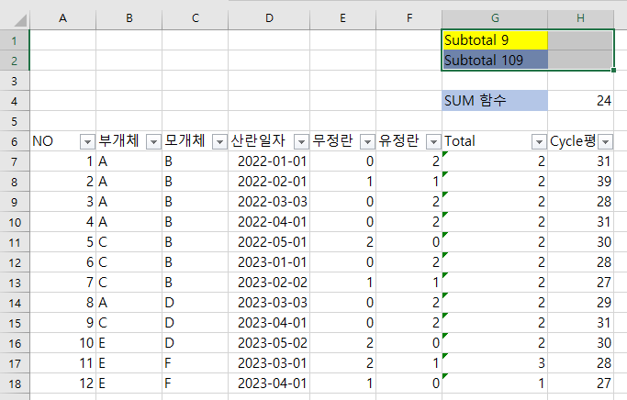627x400 pixels.
Task: Select column A header
Action: click(x=62, y=18)
